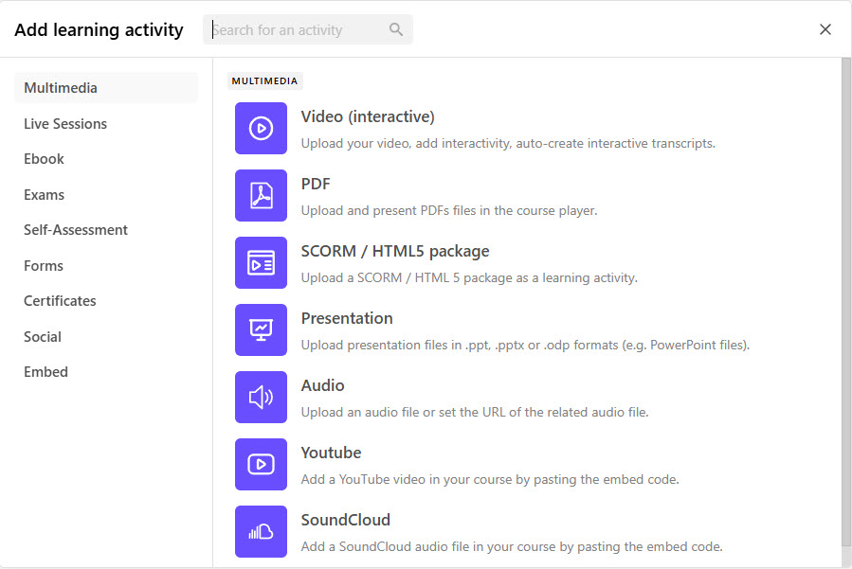The image size is (852, 569).
Task: Click the magnifying glass search icon
Action: [x=396, y=29]
